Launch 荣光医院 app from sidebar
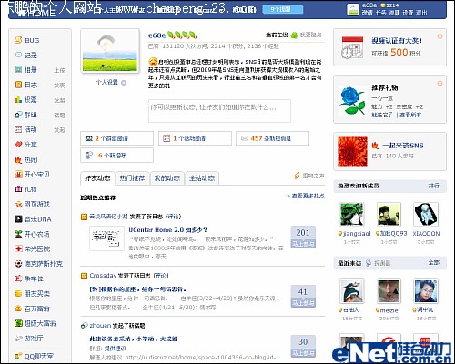This screenshot has width=455, height=364. click(36, 249)
